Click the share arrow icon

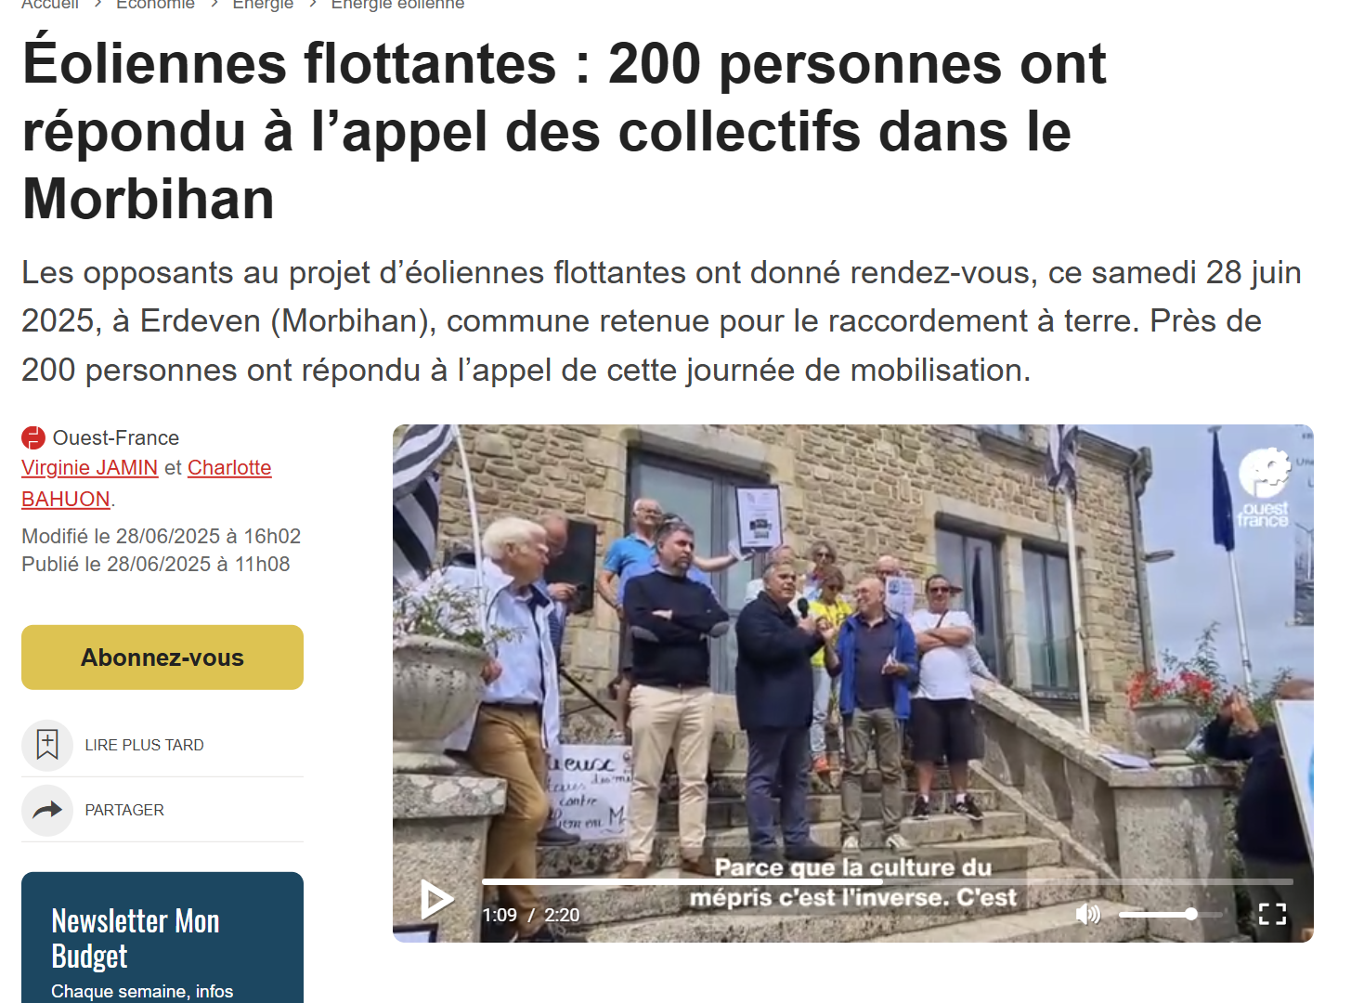[x=47, y=810]
